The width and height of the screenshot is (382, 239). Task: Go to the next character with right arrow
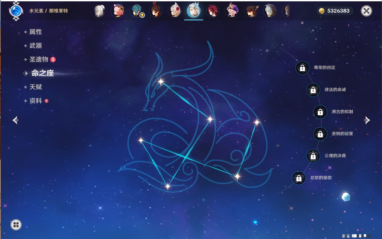(x=367, y=120)
